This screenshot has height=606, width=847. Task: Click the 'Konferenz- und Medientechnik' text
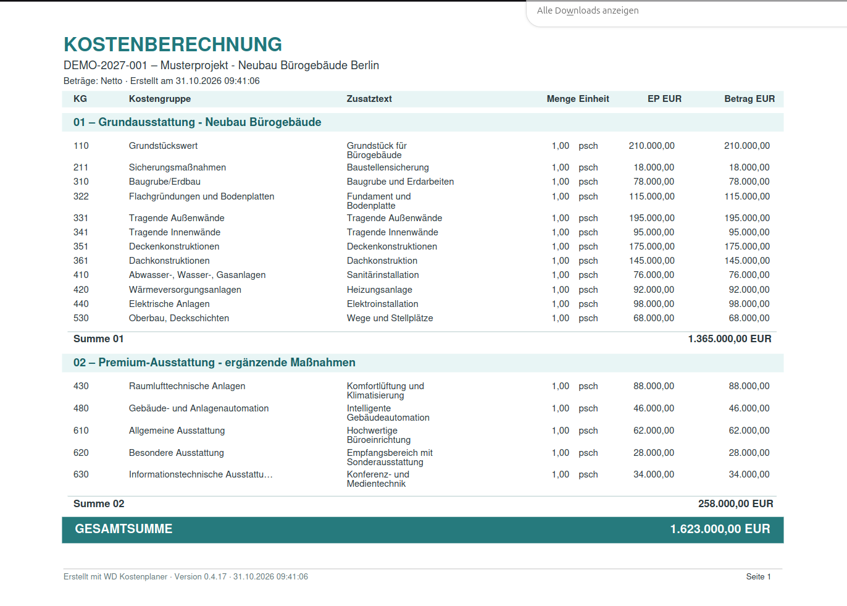coord(378,479)
